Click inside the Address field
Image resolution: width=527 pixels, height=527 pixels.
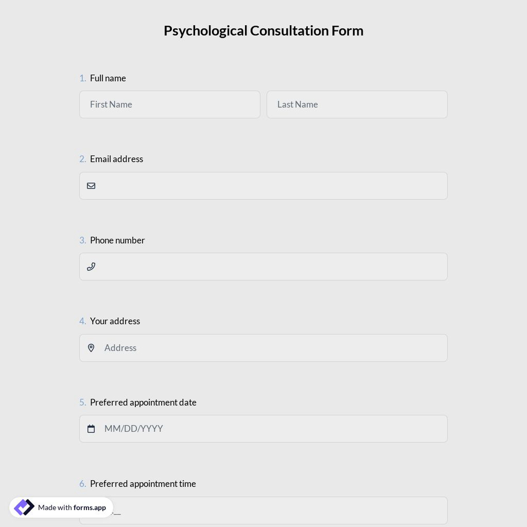[x=263, y=348]
